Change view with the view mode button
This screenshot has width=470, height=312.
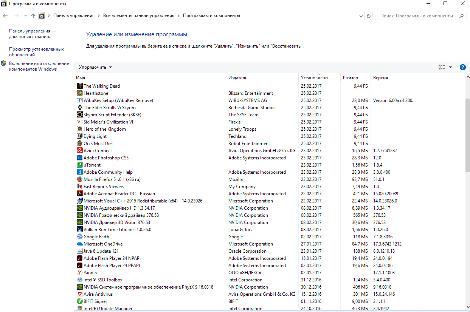[x=442, y=67]
